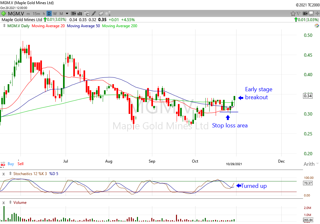Viewport: 320px width, 224px height.
Task: Click the Moving Average 200 label
Action: click(120, 26)
